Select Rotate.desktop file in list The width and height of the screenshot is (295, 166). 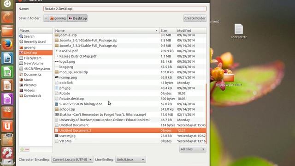[x=130, y=99]
